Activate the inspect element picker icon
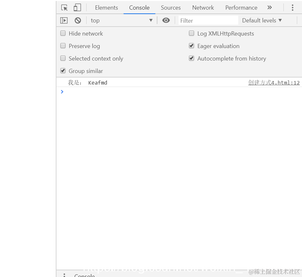This screenshot has height=277, width=302. [x=64, y=8]
